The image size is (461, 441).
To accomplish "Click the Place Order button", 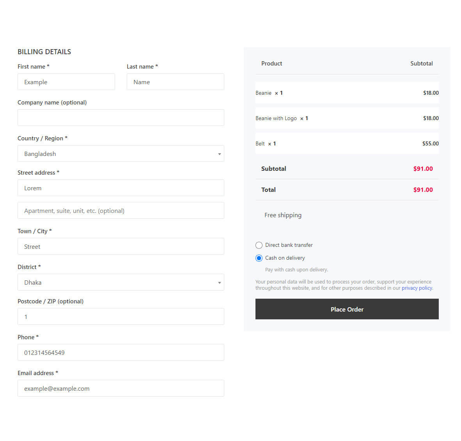I will pyautogui.click(x=347, y=309).
